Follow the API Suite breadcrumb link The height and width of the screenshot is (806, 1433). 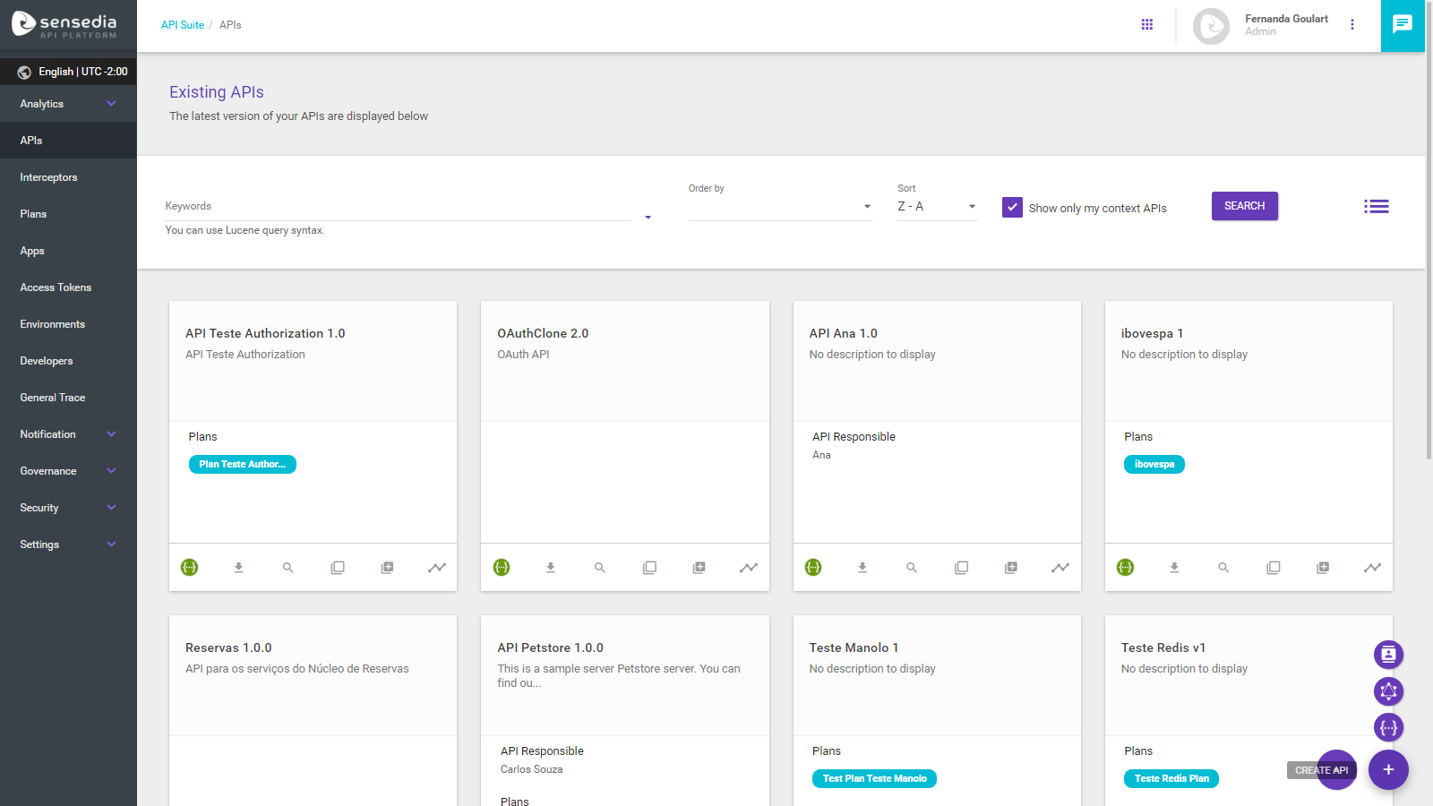(183, 25)
